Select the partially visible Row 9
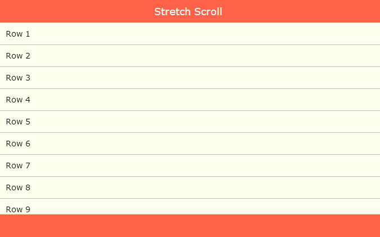 pos(18,208)
